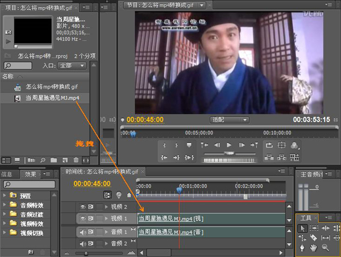Image resolution: width=341 pixels, height=257 pixels.
Task: Toggle sync lock on 音频 1 track
Action: (91, 232)
